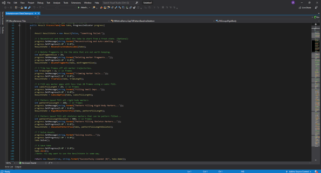Click line number 88 in the gutter

point(13,119)
